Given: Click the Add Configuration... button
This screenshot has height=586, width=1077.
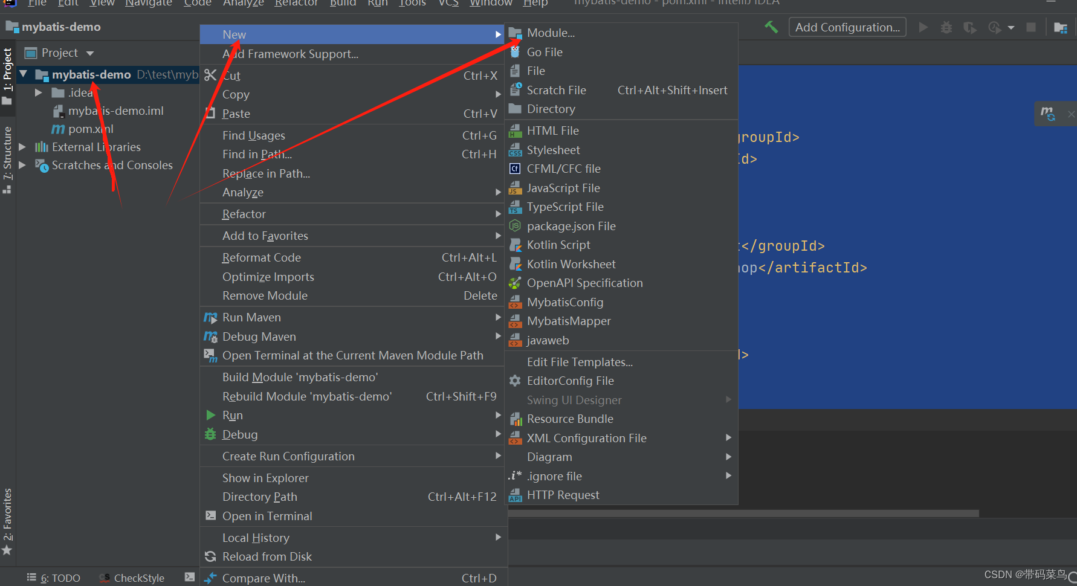Looking at the screenshot, I should point(847,27).
